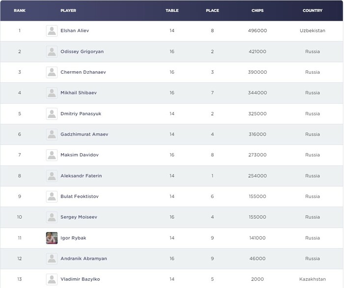Open Igor Rybak's profile photo

[x=52, y=238]
